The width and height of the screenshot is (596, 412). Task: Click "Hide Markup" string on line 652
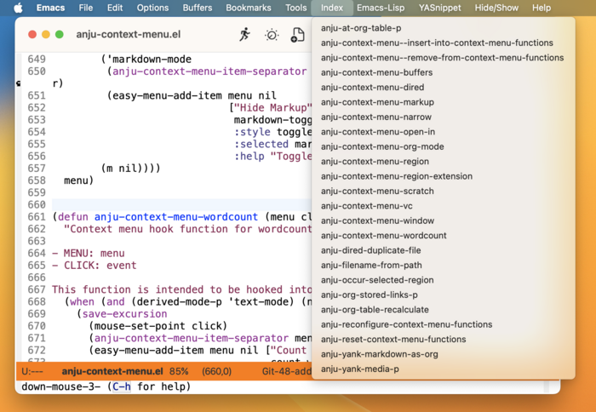point(272,108)
